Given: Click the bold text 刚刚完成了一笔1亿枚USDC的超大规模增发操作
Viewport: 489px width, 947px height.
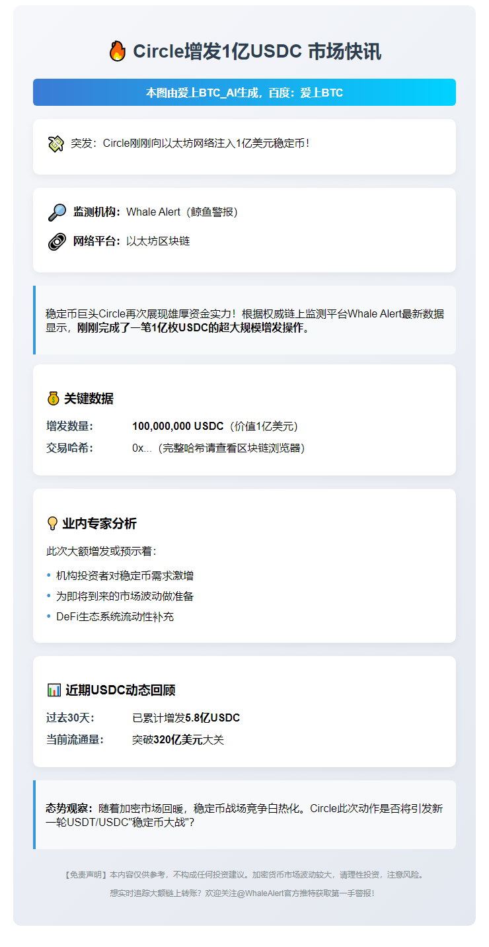Looking at the screenshot, I should (x=193, y=328).
